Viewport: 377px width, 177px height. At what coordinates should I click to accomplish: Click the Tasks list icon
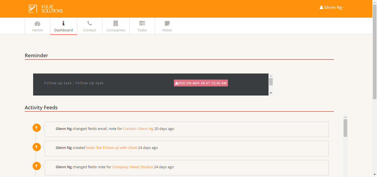[142, 23]
